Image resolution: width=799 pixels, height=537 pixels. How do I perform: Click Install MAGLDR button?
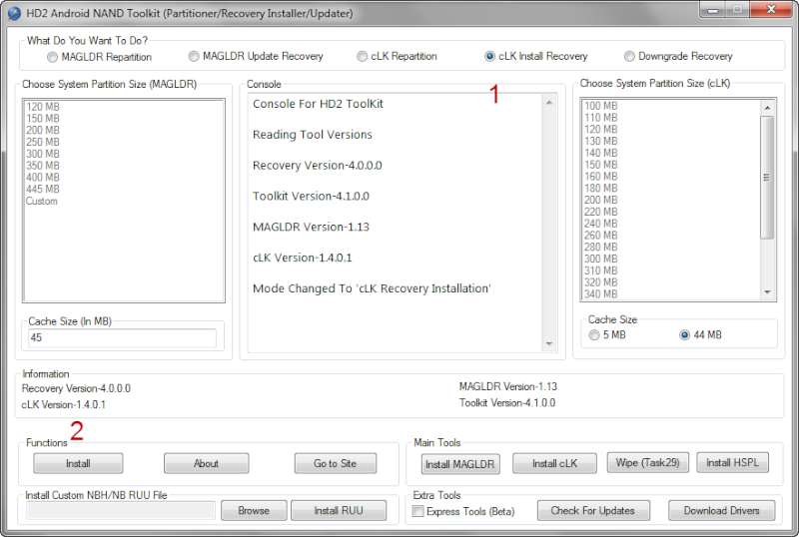pyautogui.click(x=460, y=464)
